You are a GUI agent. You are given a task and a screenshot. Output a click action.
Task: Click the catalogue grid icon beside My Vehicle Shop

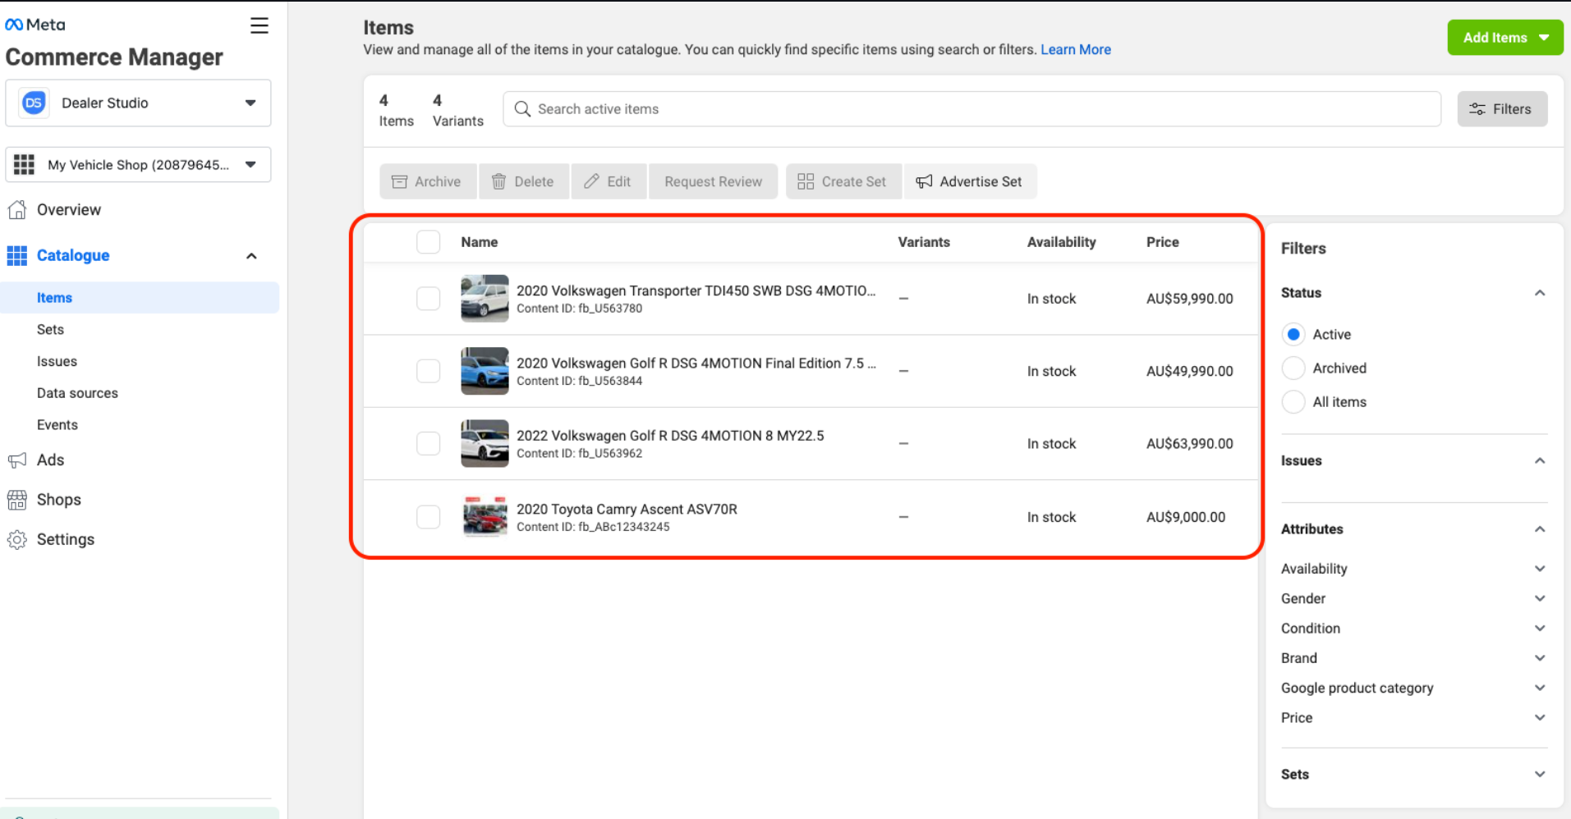[24, 165]
